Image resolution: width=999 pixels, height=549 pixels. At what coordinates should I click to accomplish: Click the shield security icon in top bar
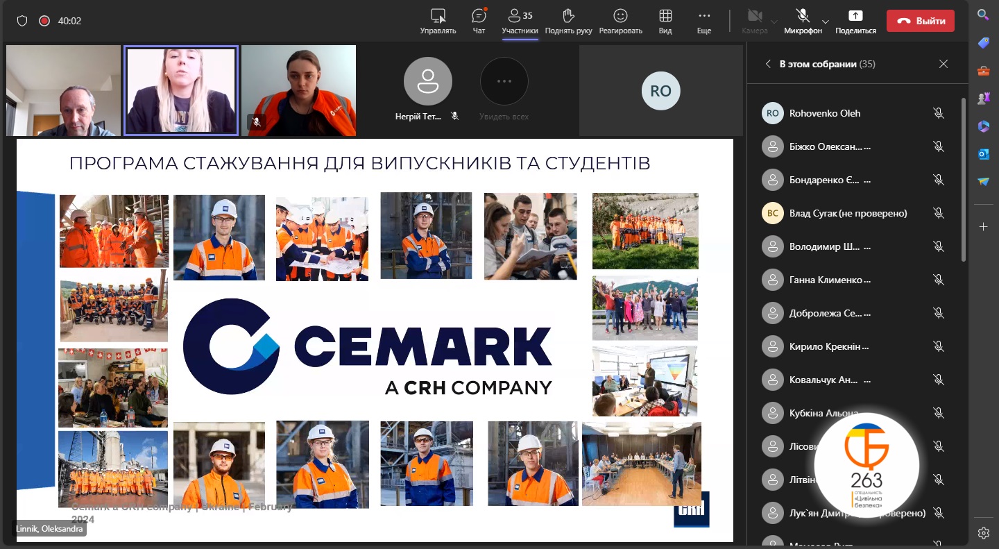[x=22, y=21]
